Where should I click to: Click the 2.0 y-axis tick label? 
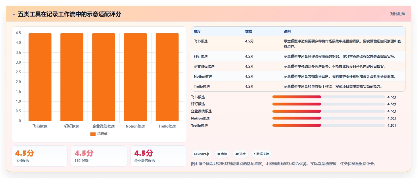coord(18,82)
